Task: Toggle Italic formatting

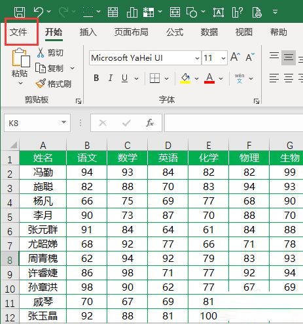Action: click(111, 78)
